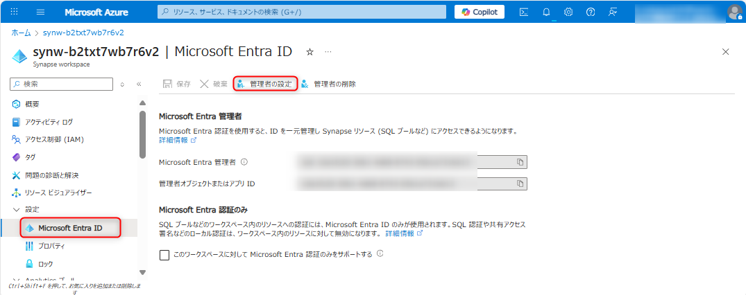Favorite this page with star icon
Image resolution: width=746 pixels, height=295 pixels.
[x=310, y=52]
